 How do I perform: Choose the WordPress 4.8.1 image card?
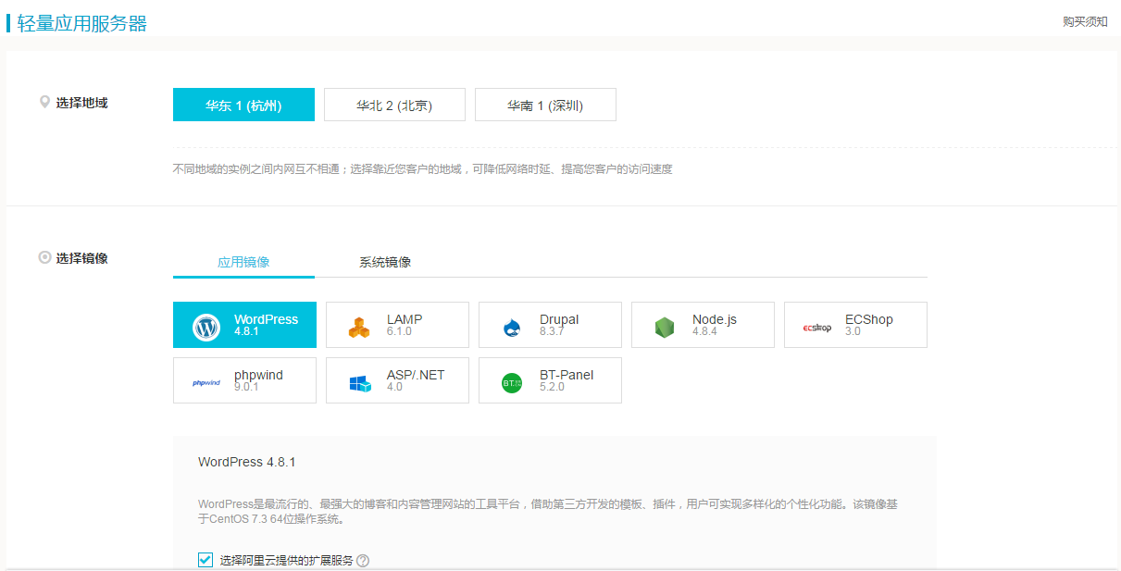(244, 325)
